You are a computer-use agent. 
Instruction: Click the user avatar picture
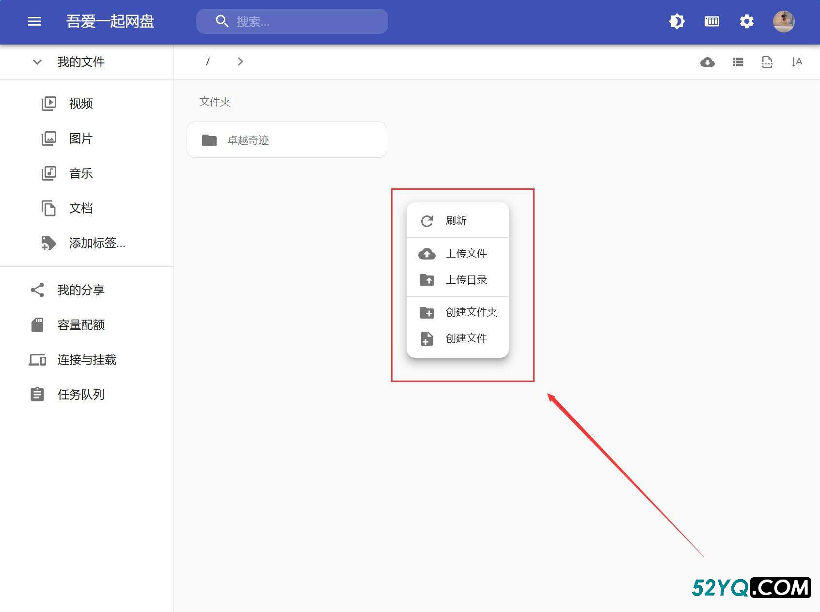783,21
